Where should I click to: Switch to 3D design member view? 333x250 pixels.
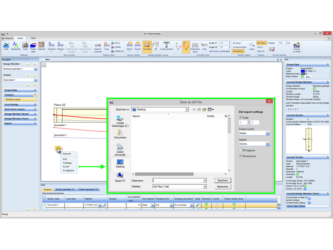[156, 46]
